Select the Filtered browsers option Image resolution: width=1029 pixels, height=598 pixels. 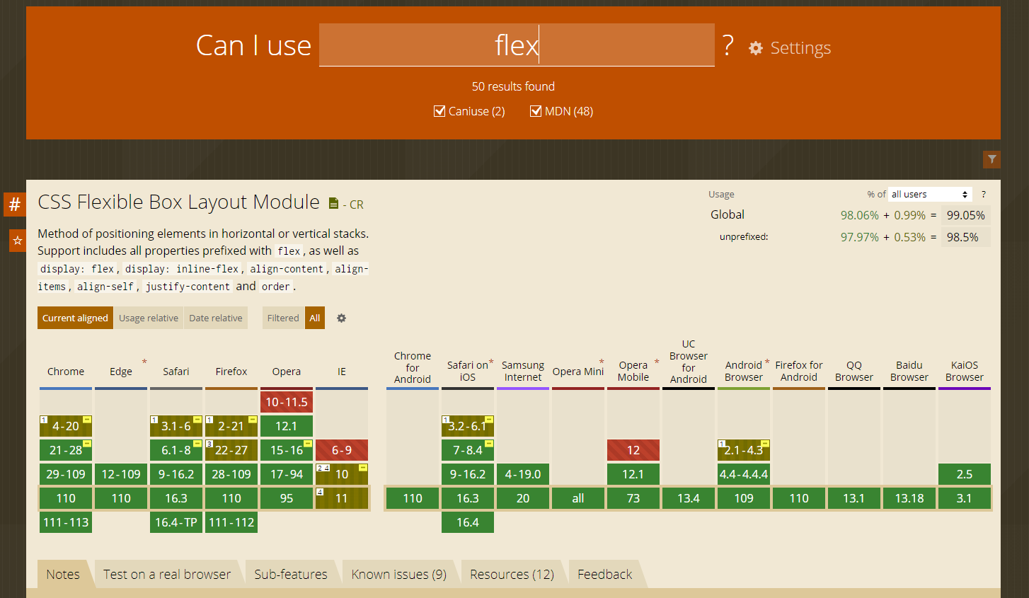tap(283, 318)
